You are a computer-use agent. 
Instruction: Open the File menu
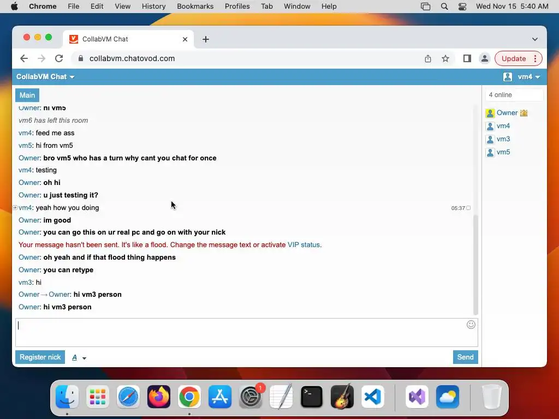(74, 7)
